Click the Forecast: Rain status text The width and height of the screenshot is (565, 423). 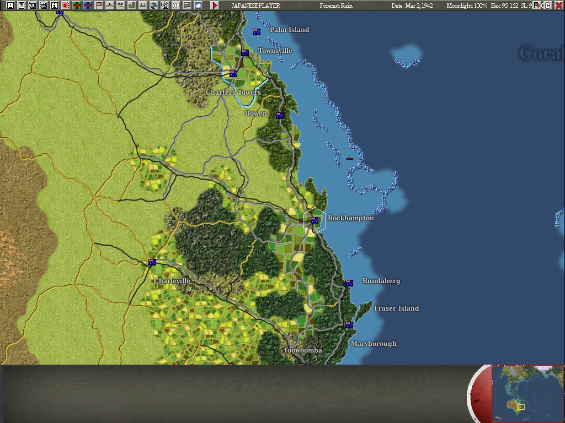tap(336, 6)
